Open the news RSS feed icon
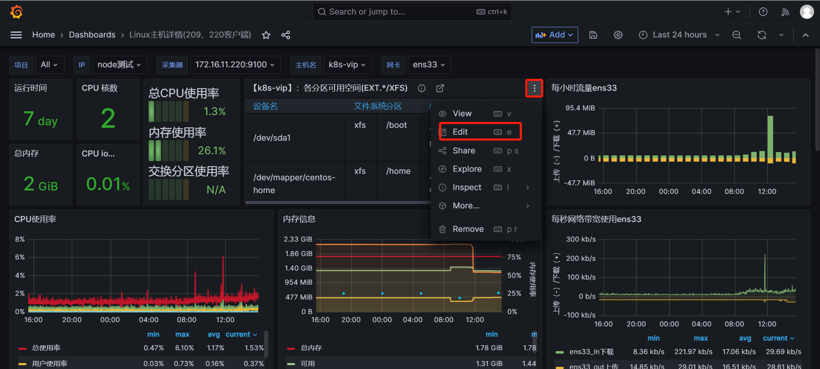The width and height of the screenshot is (820, 369). [785, 12]
